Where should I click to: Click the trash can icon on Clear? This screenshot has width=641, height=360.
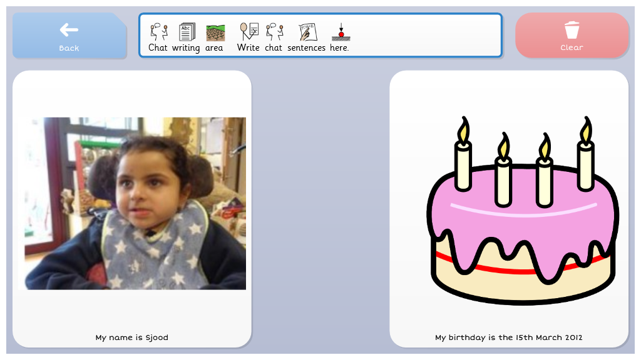[x=572, y=29]
